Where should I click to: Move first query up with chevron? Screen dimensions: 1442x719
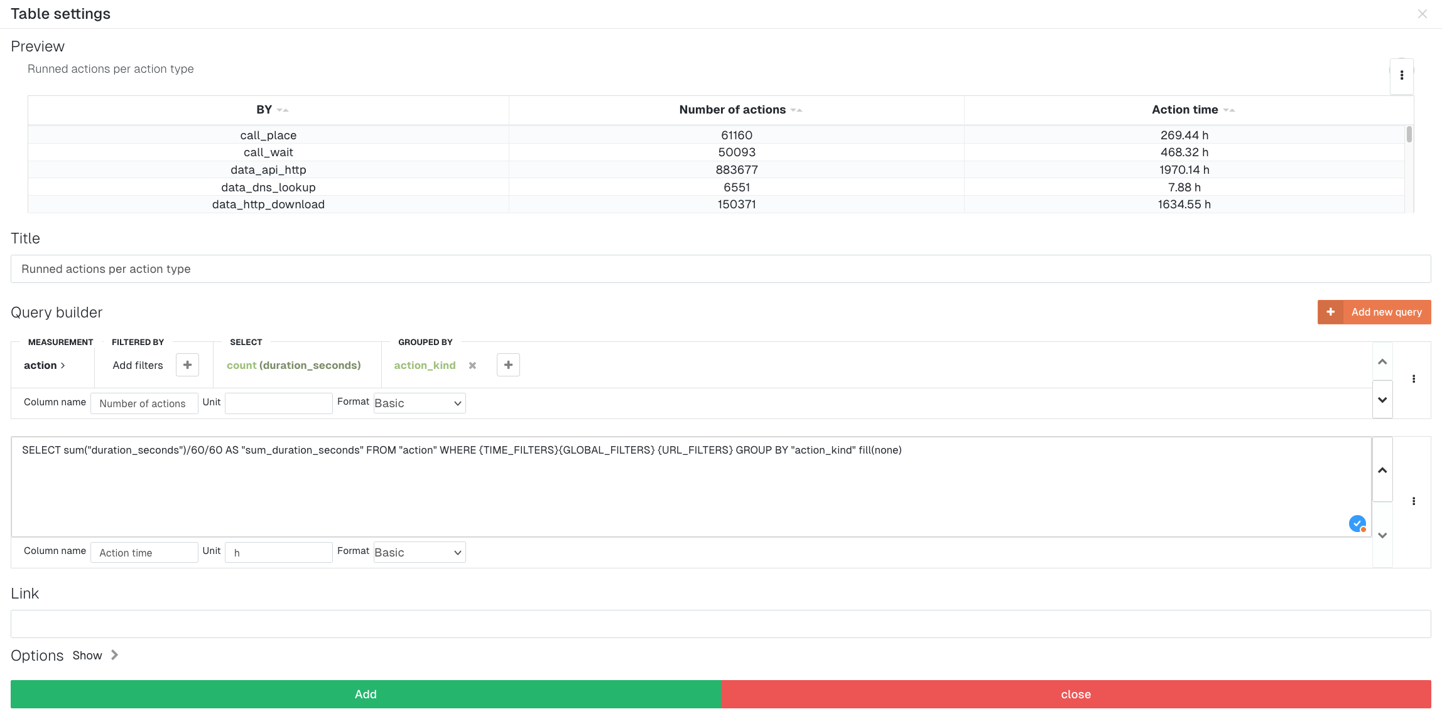(1382, 362)
